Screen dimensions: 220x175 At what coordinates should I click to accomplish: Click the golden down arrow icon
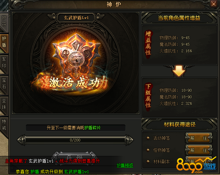pos(179,71)
